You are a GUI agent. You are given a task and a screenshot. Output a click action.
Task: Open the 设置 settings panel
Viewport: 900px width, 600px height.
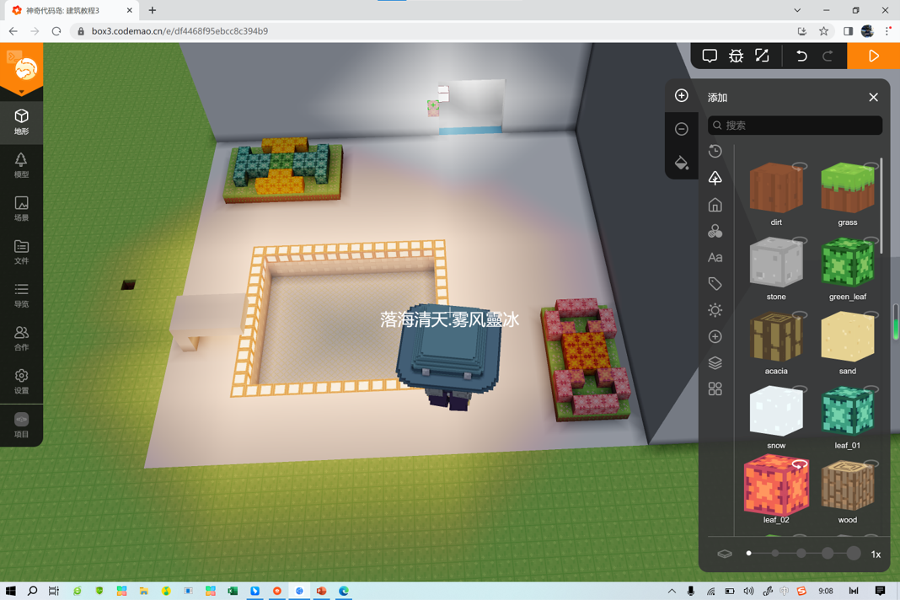[21, 381]
